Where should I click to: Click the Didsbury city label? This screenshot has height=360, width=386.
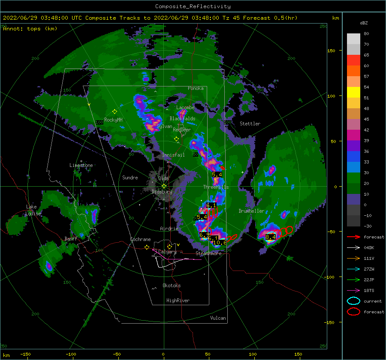click(162, 192)
